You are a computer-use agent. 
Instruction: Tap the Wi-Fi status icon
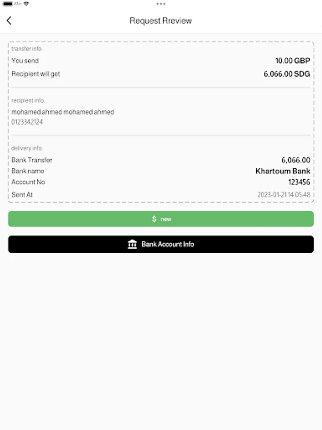26,4
